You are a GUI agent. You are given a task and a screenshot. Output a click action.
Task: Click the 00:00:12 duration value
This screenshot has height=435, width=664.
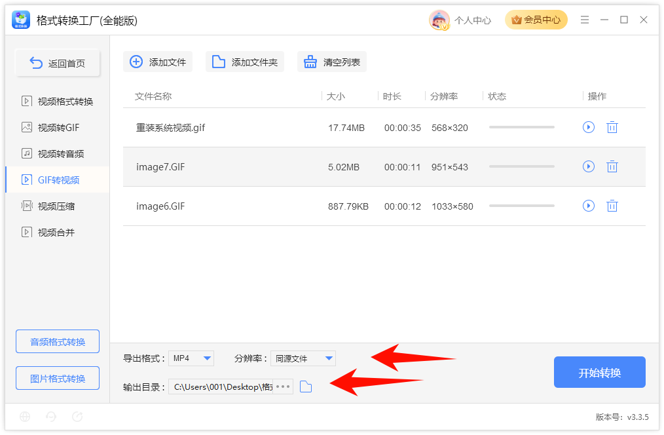click(x=402, y=206)
